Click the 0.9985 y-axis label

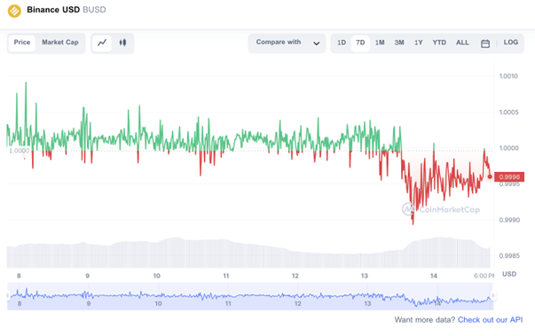point(509,256)
